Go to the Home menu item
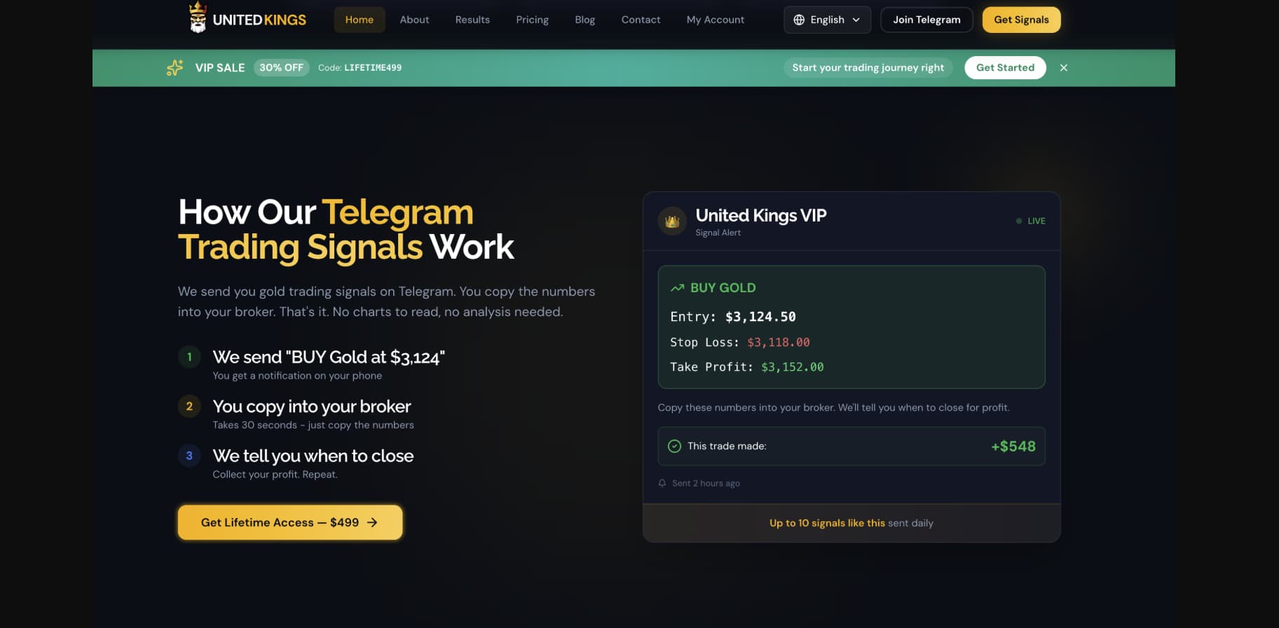Viewport: 1279px width, 628px height. tap(359, 20)
